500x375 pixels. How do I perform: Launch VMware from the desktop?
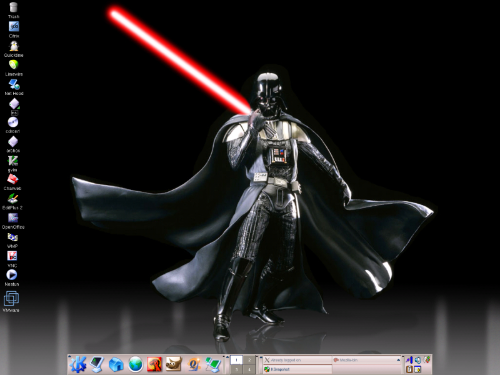click(x=11, y=299)
